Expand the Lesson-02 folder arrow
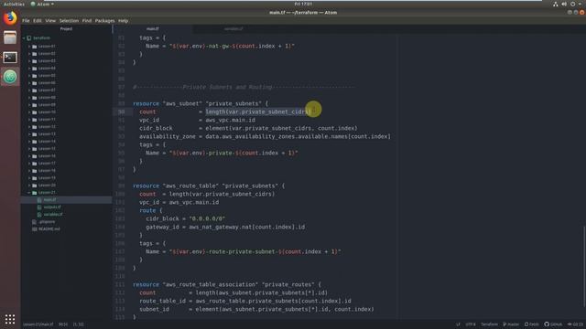 coord(29,54)
